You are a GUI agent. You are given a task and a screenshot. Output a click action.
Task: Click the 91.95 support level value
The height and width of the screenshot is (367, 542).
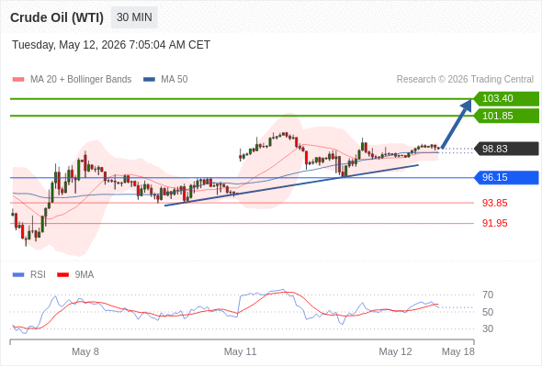point(494,223)
